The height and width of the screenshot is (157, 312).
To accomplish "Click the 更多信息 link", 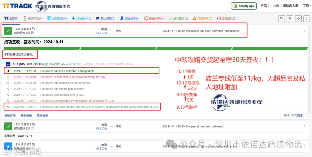I will point(42,115).
